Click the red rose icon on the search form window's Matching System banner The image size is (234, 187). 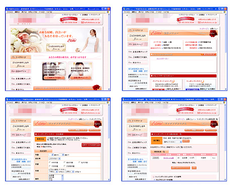[x=98, y=124]
